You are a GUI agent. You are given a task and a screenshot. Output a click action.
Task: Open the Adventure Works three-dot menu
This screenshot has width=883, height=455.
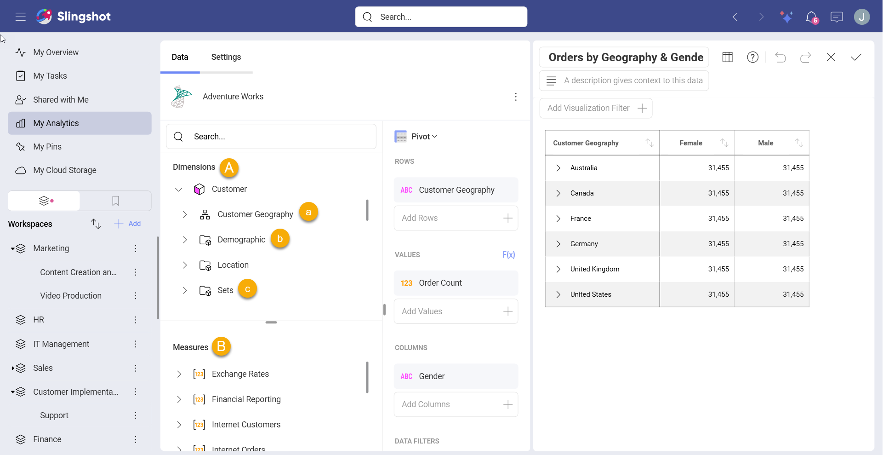click(x=516, y=97)
